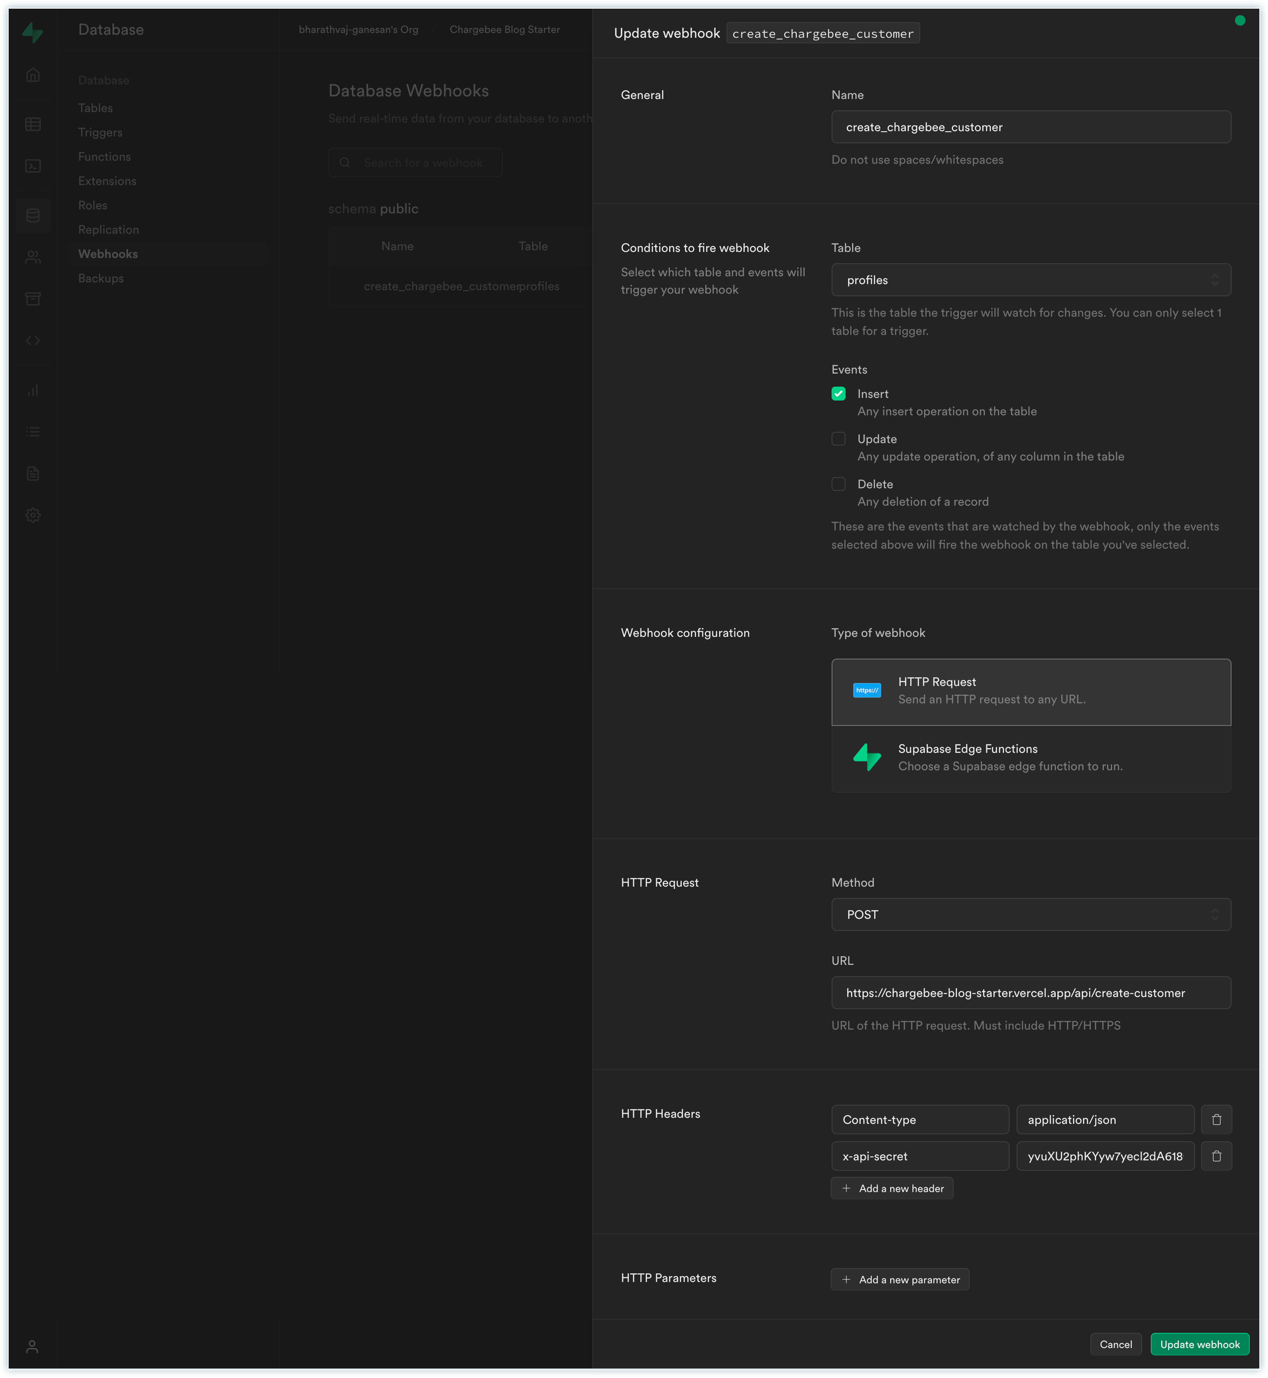Expand the Table selector dropdown
Screen dimensions: 1268x1378
coord(1214,280)
